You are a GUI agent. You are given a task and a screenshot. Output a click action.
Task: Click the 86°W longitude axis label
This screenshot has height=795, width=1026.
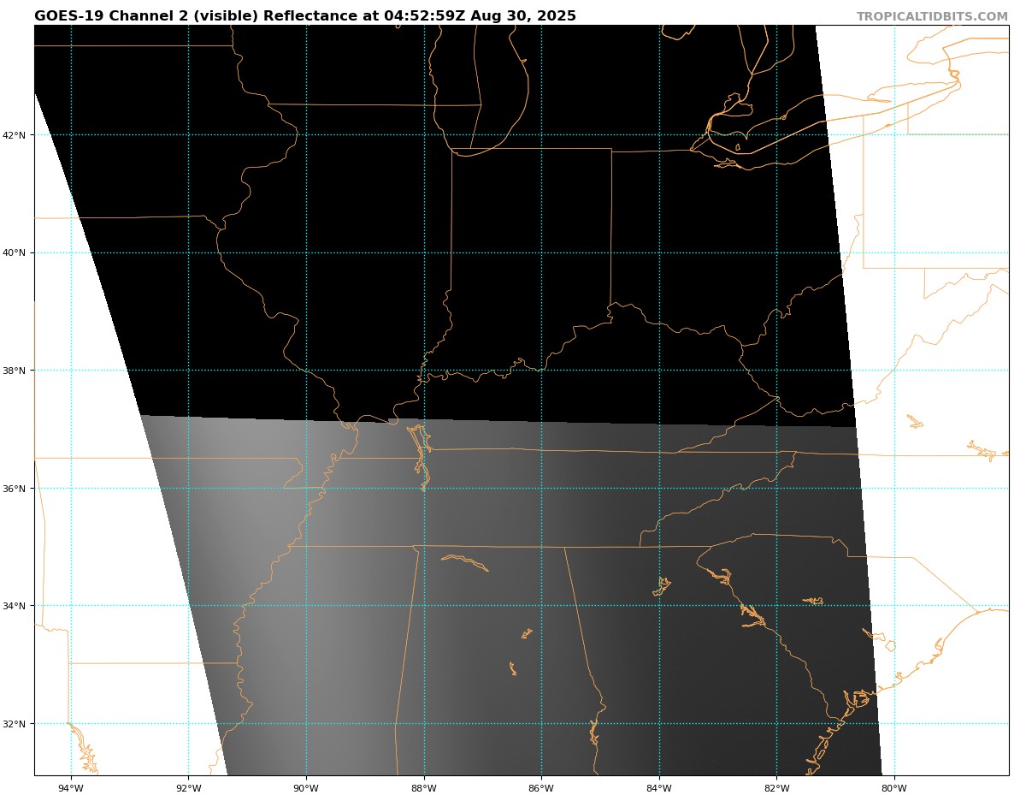[x=541, y=788]
